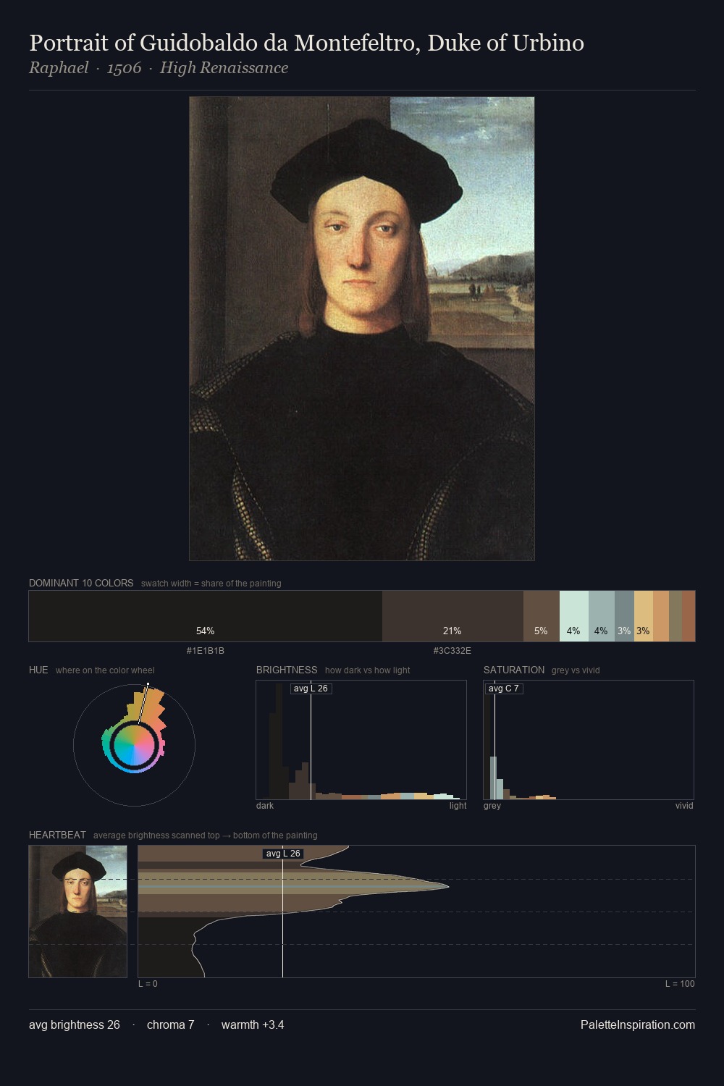Viewport: 724px width, 1086px height.
Task: Select the sandy yellow 3% swatch
Action: [644, 616]
